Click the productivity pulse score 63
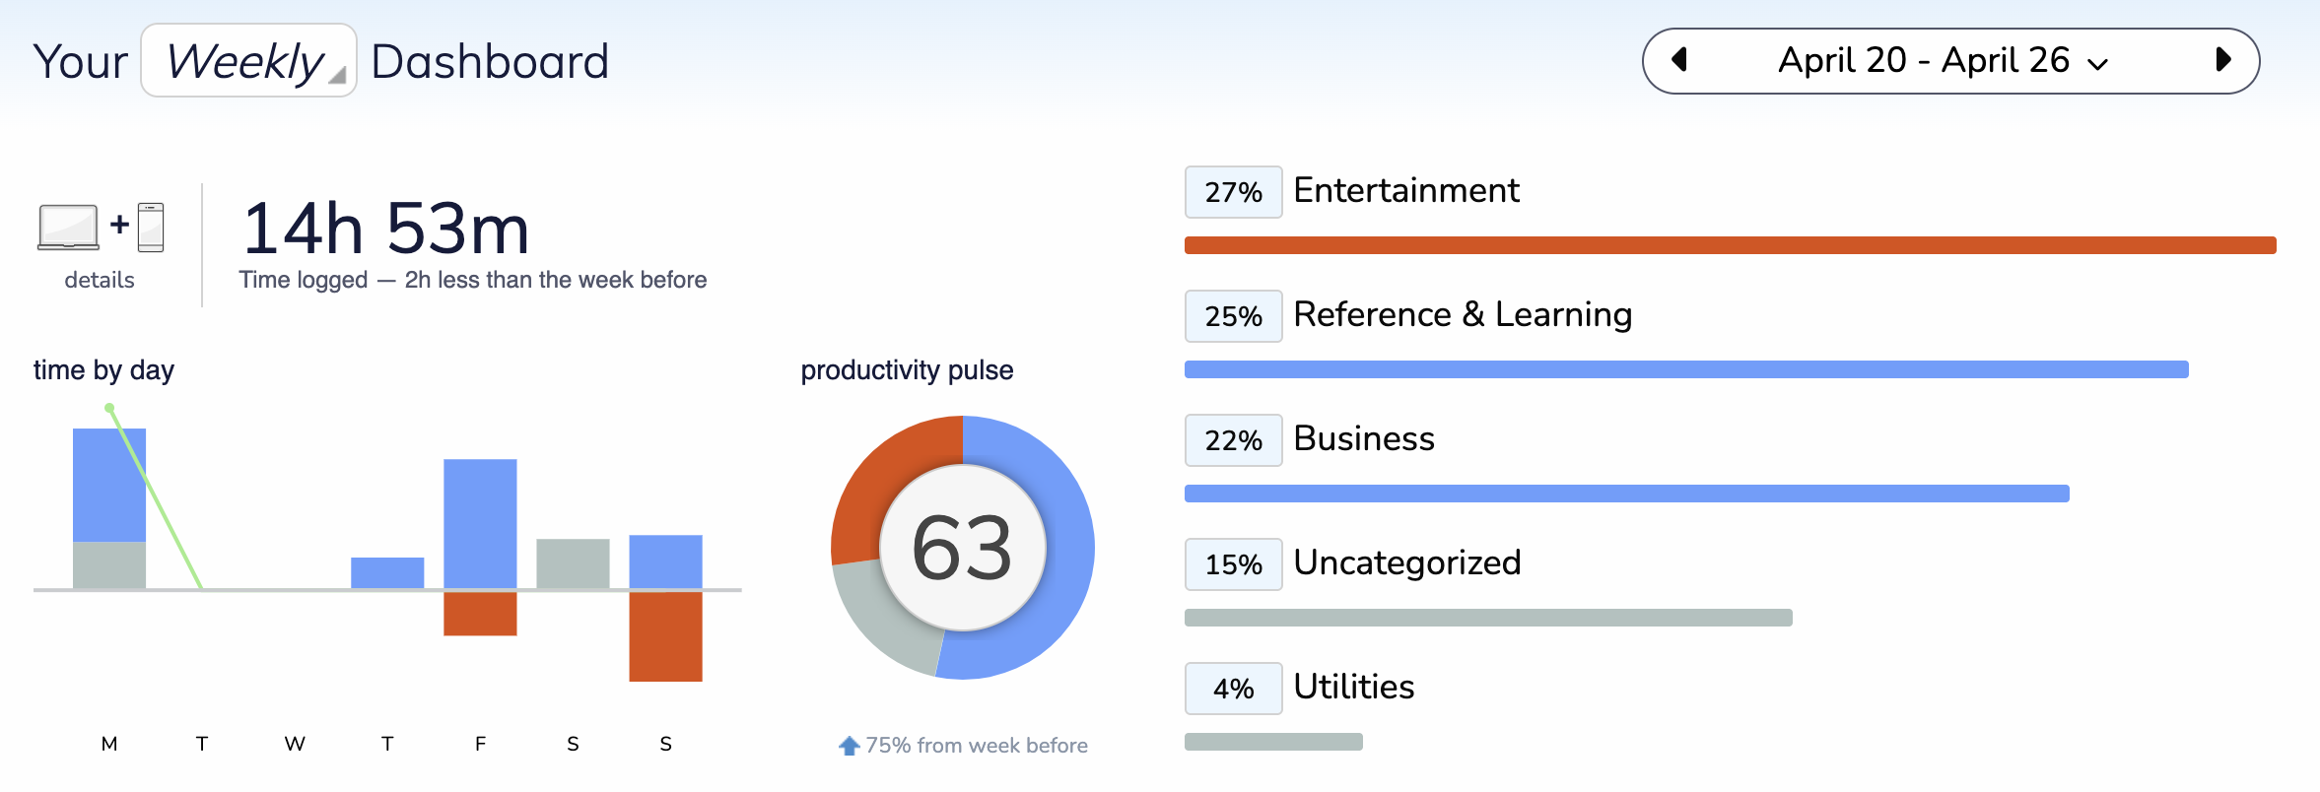The width and height of the screenshot is (2320, 792). tap(962, 548)
